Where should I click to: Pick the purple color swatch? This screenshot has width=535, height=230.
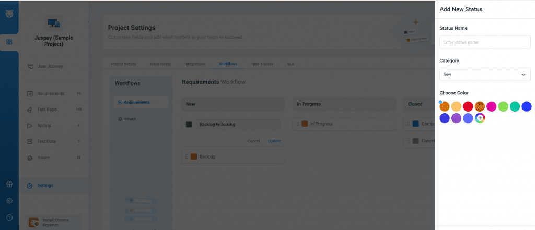point(456,118)
